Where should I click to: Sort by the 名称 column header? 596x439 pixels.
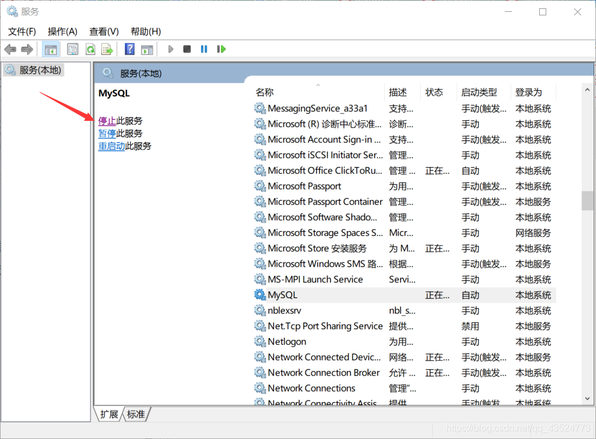[318, 92]
